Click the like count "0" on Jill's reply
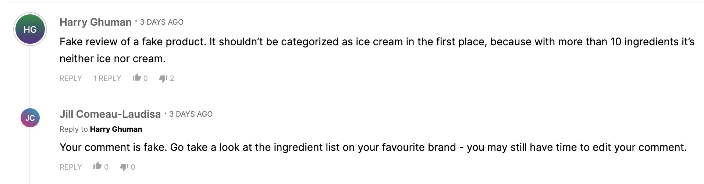 click(x=106, y=167)
